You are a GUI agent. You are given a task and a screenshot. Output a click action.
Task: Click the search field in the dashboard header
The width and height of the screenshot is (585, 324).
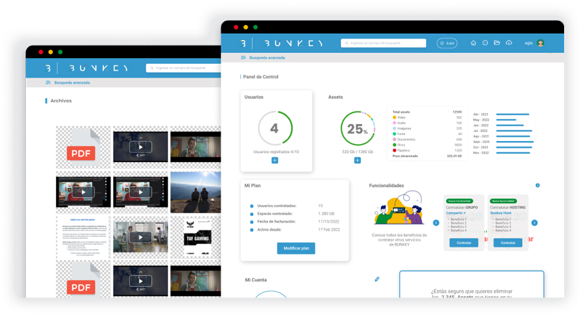[x=384, y=43]
